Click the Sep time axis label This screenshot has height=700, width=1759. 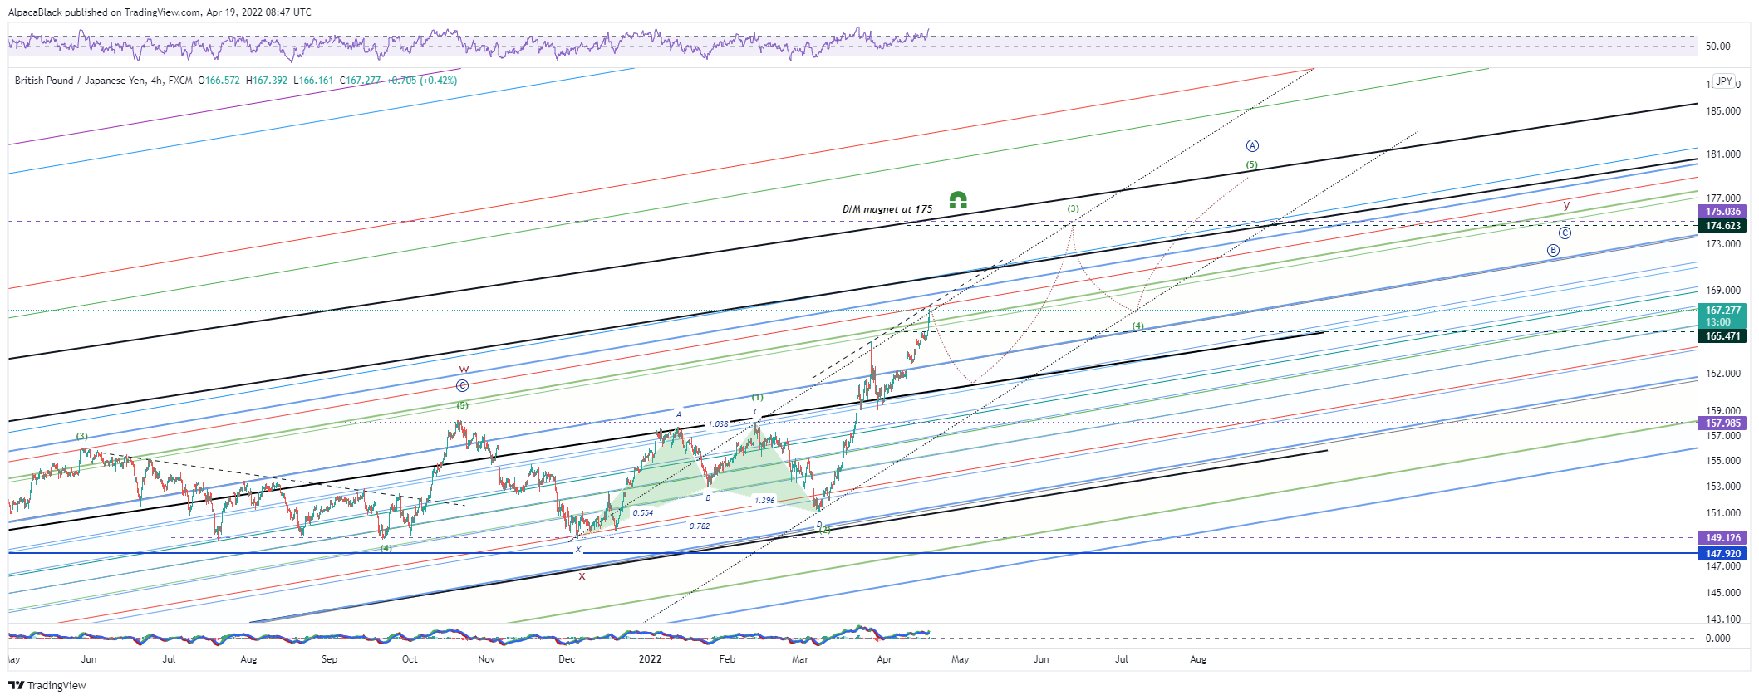(329, 659)
